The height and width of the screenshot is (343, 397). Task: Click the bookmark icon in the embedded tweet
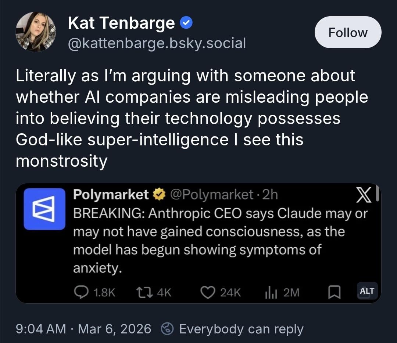[333, 292]
